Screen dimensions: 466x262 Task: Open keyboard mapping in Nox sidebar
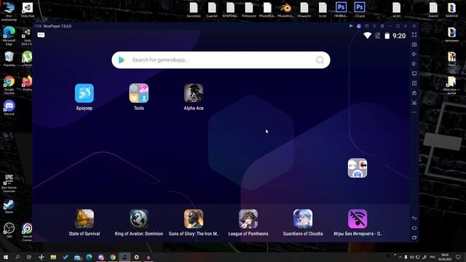coord(414,44)
